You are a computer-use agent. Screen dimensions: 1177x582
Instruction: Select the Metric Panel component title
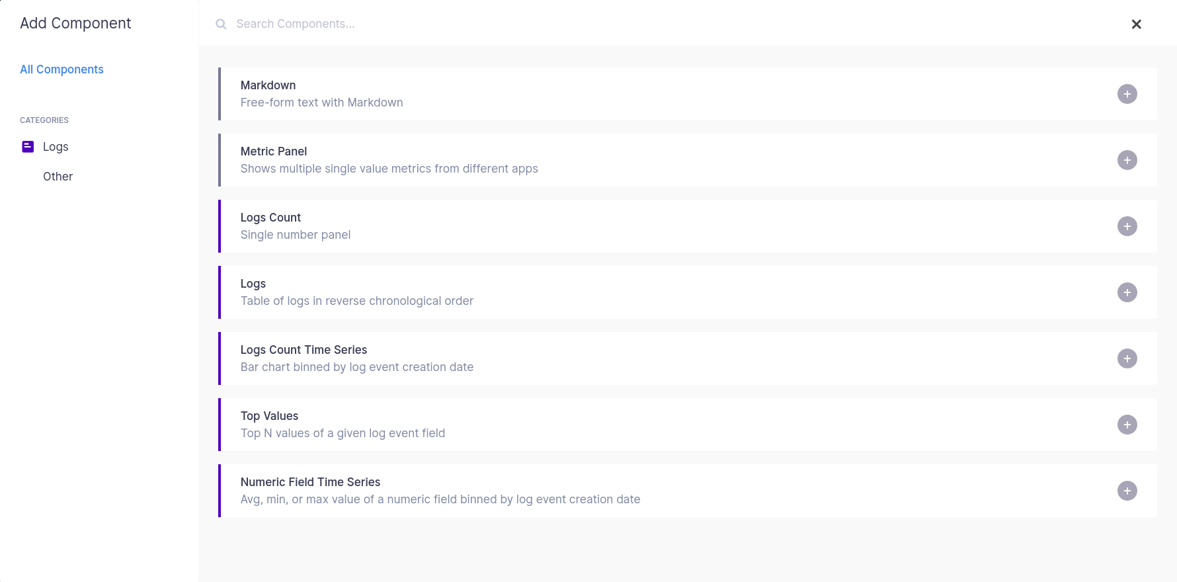(x=274, y=151)
